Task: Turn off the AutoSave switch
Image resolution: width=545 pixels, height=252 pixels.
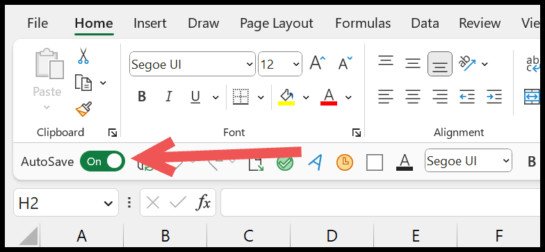Action: [102, 161]
